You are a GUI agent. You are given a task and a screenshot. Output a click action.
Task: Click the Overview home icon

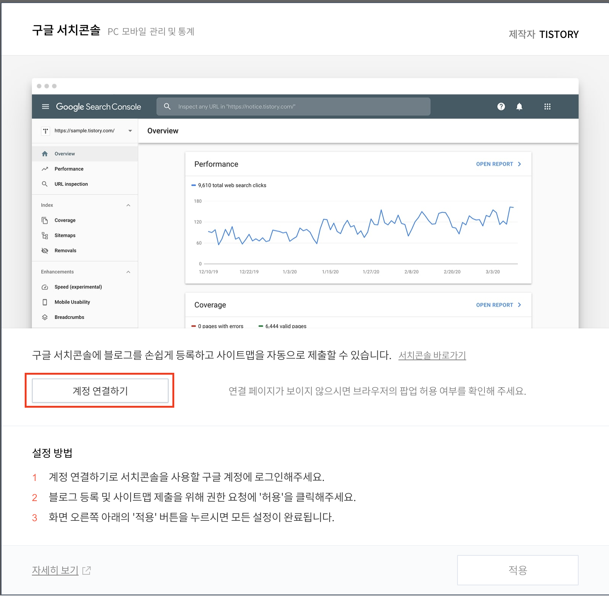coord(45,154)
